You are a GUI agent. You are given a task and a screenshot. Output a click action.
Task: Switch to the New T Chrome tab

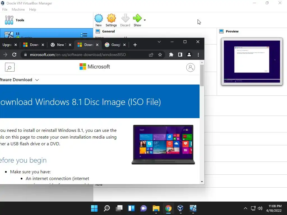61,45
